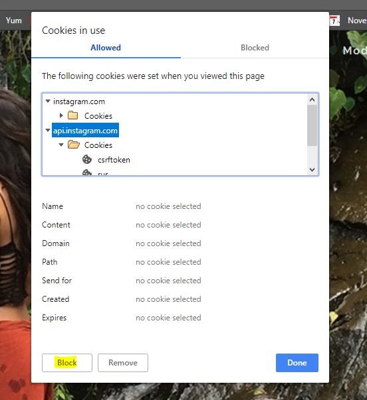Expand the instagram.com Cookies folder
This screenshot has height=400, width=367.
tap(61, 115)
